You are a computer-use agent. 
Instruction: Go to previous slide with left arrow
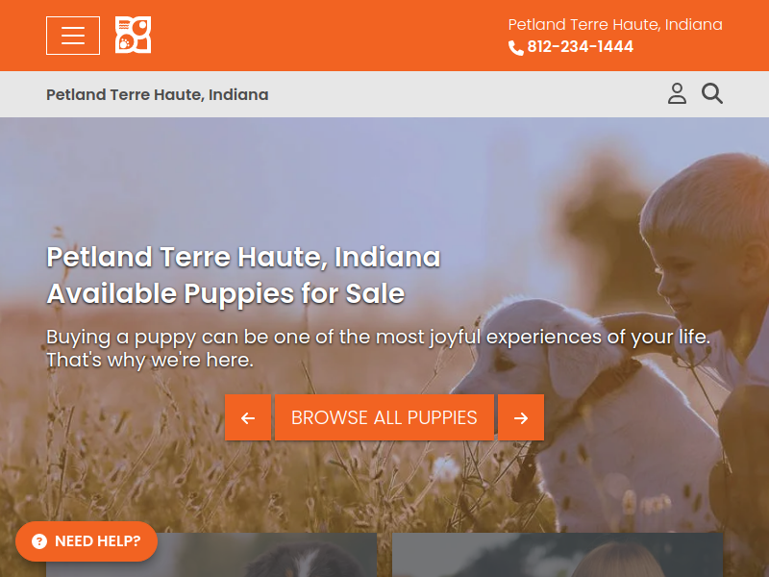tap(248, 417)
